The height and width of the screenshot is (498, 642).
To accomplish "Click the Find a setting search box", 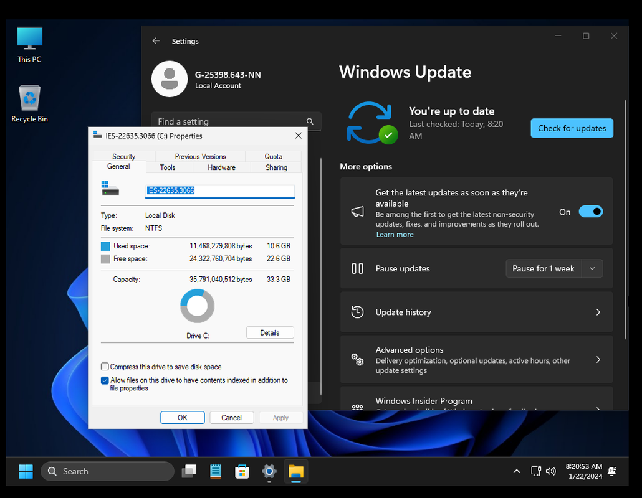I will pyautogui.click(x=236, y=121).
